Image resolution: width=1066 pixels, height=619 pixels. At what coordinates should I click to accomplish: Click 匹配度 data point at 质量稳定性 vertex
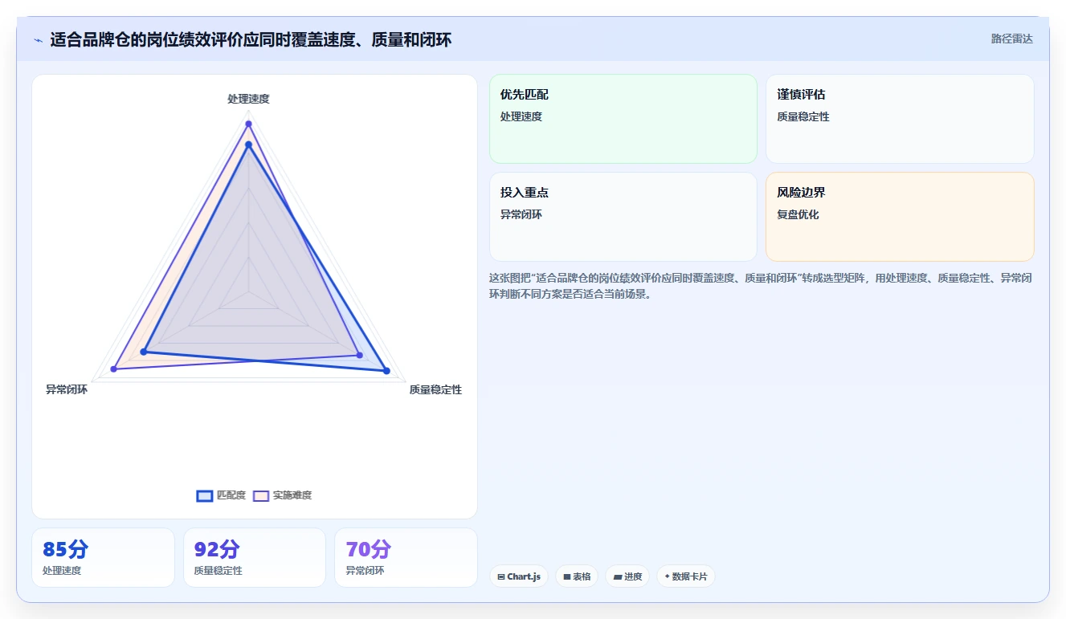point(386,371)
